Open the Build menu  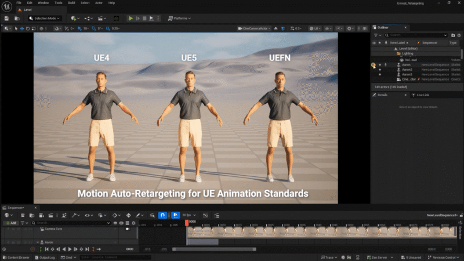point(71,3)
